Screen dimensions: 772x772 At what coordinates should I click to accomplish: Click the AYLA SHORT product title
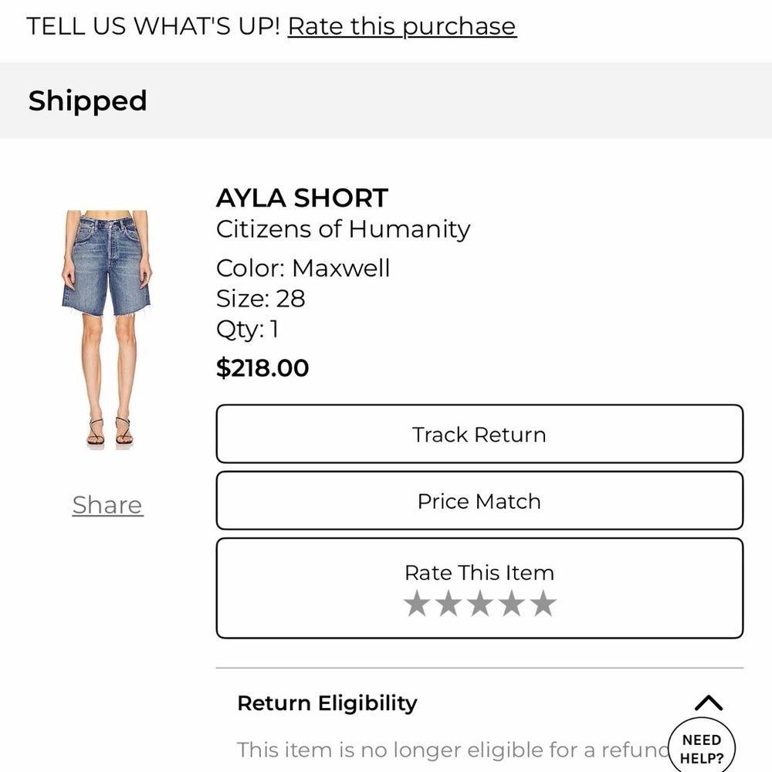point(302,198)
